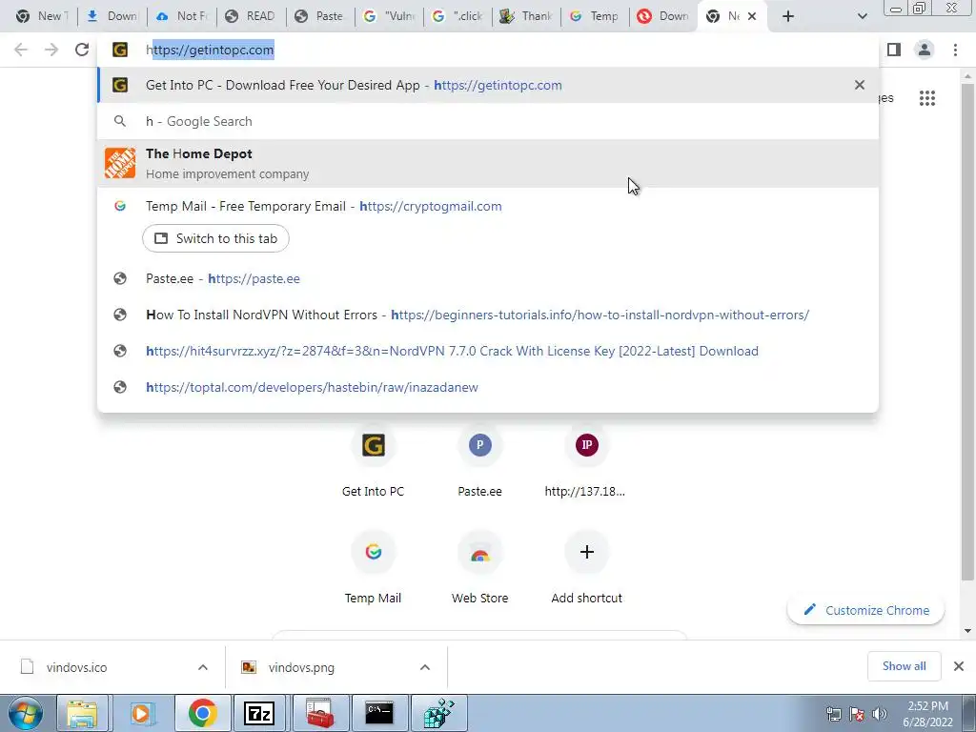Click network tray icon
Viewport: 976px width, 732px height.
coord(833,714)
